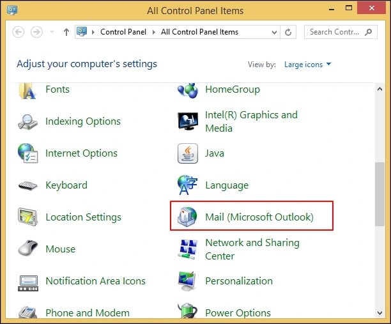The height and width of the screenshot is (324, 391).
Task: Open the Personalization link
Action: [x=239, y=281]
